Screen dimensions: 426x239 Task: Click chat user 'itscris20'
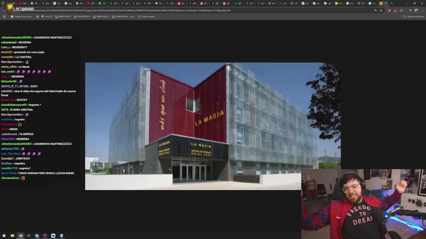(7, 52)
